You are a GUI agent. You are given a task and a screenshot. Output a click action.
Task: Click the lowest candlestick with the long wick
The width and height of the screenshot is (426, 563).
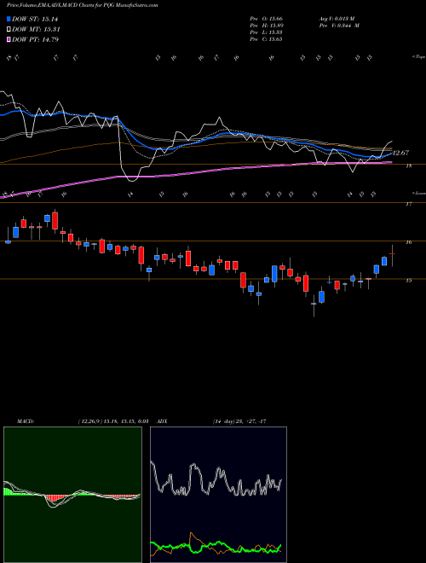coord(314,305)
